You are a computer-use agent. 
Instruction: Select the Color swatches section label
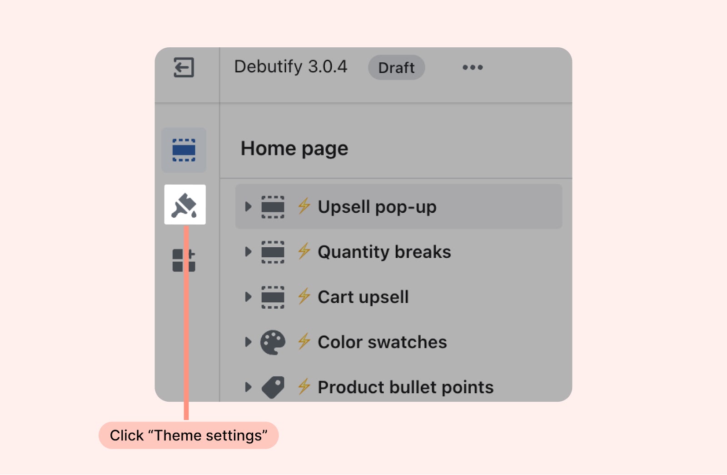[x=382, y=342]
